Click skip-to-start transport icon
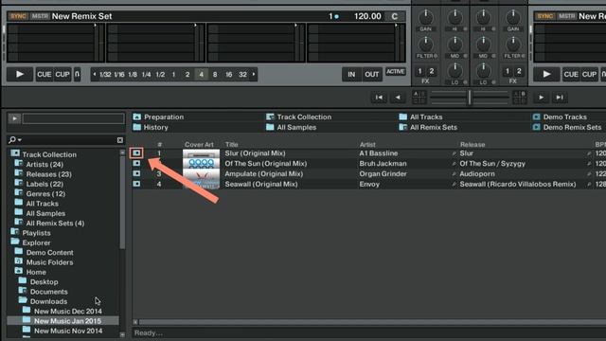Viewport: 606px width, 341px height. [x=379, y=98]
